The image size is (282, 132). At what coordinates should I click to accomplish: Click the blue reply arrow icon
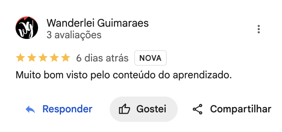pos(30,109)
